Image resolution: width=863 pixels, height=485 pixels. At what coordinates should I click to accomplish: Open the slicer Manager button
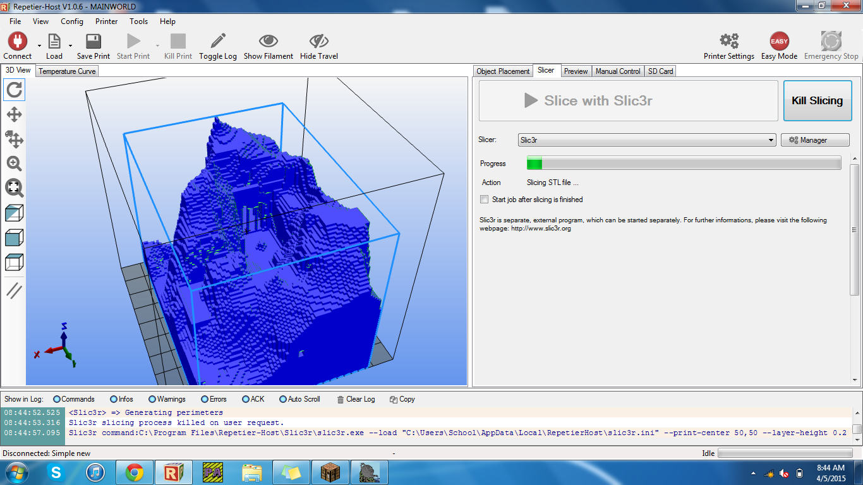[x=815, y=140]
